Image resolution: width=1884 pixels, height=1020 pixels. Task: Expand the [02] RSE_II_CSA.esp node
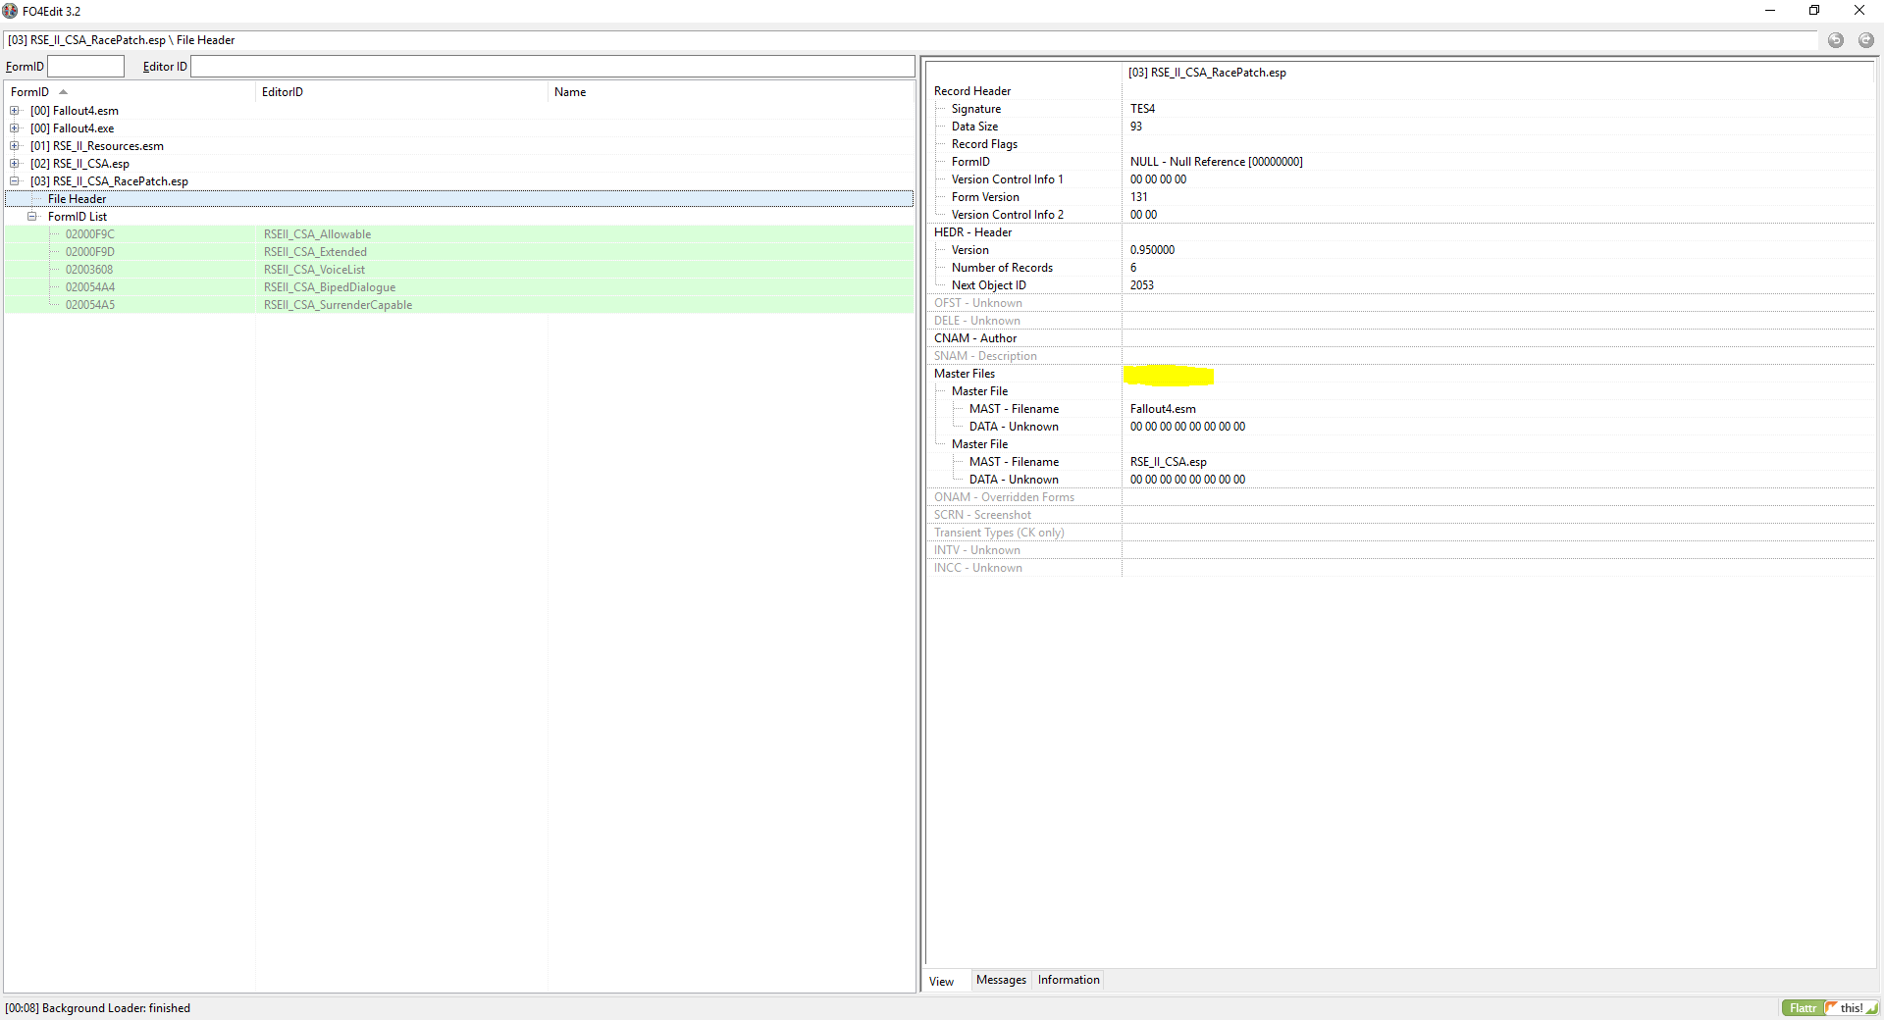click(x=15, y=164)
